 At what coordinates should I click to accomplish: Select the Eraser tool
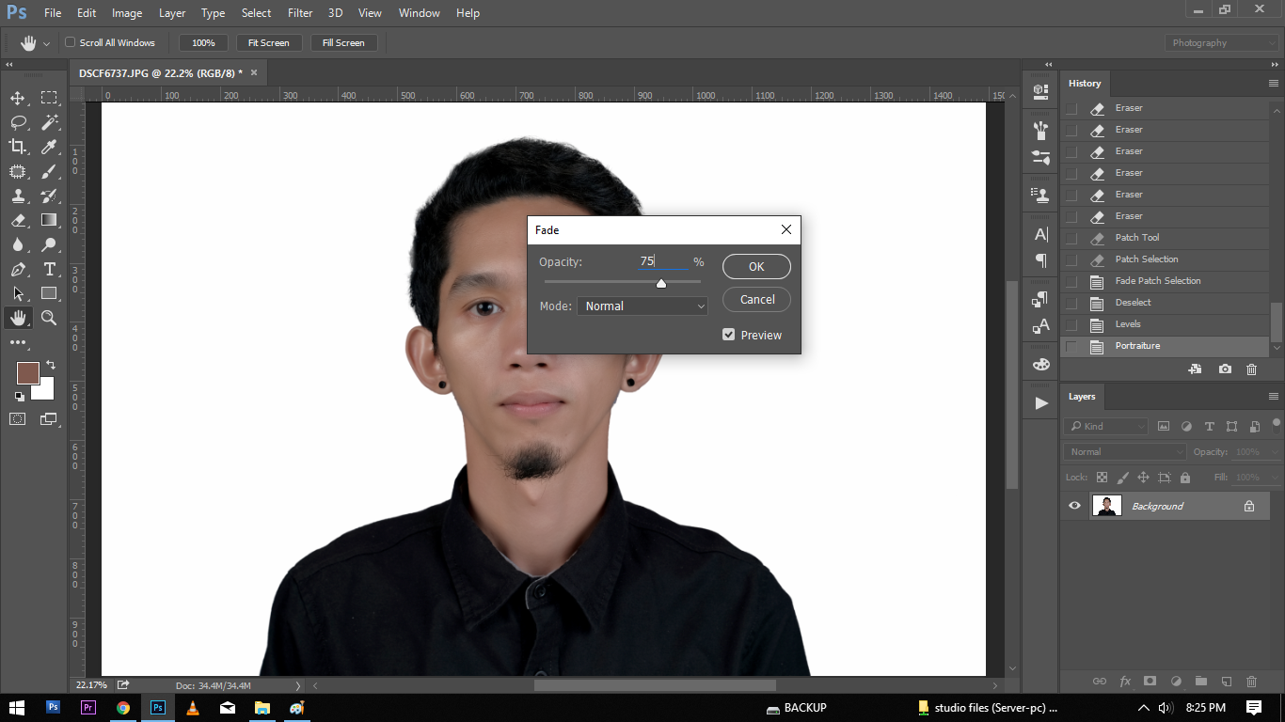pos(18,220)
